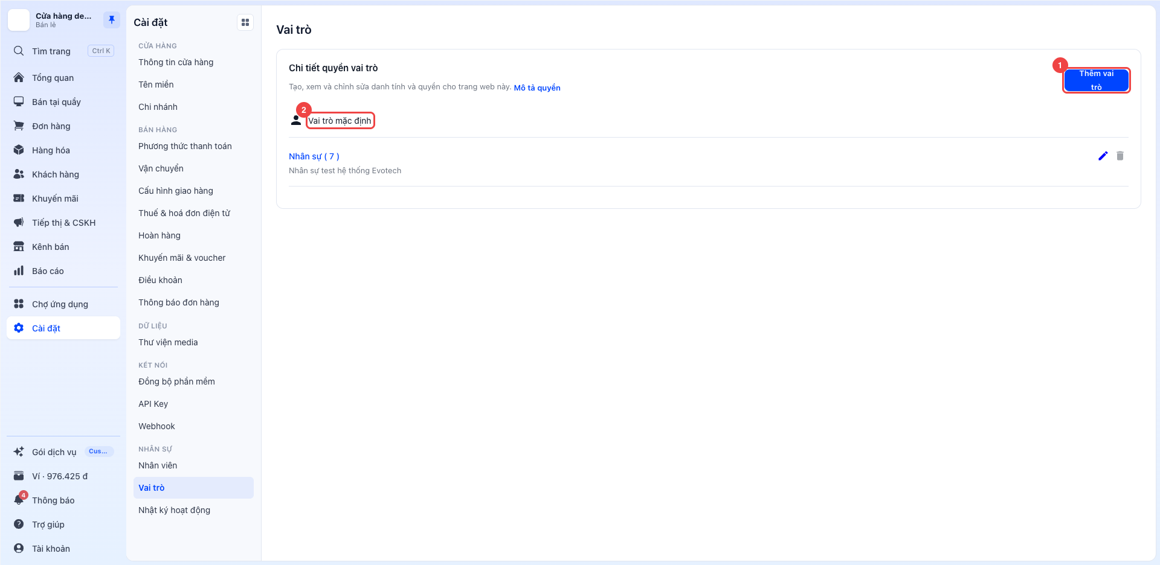The height and width of the screenshot is (565, 1160).
Task: Click the people icon for Khách hàng
Action: [x=19, y=174]
